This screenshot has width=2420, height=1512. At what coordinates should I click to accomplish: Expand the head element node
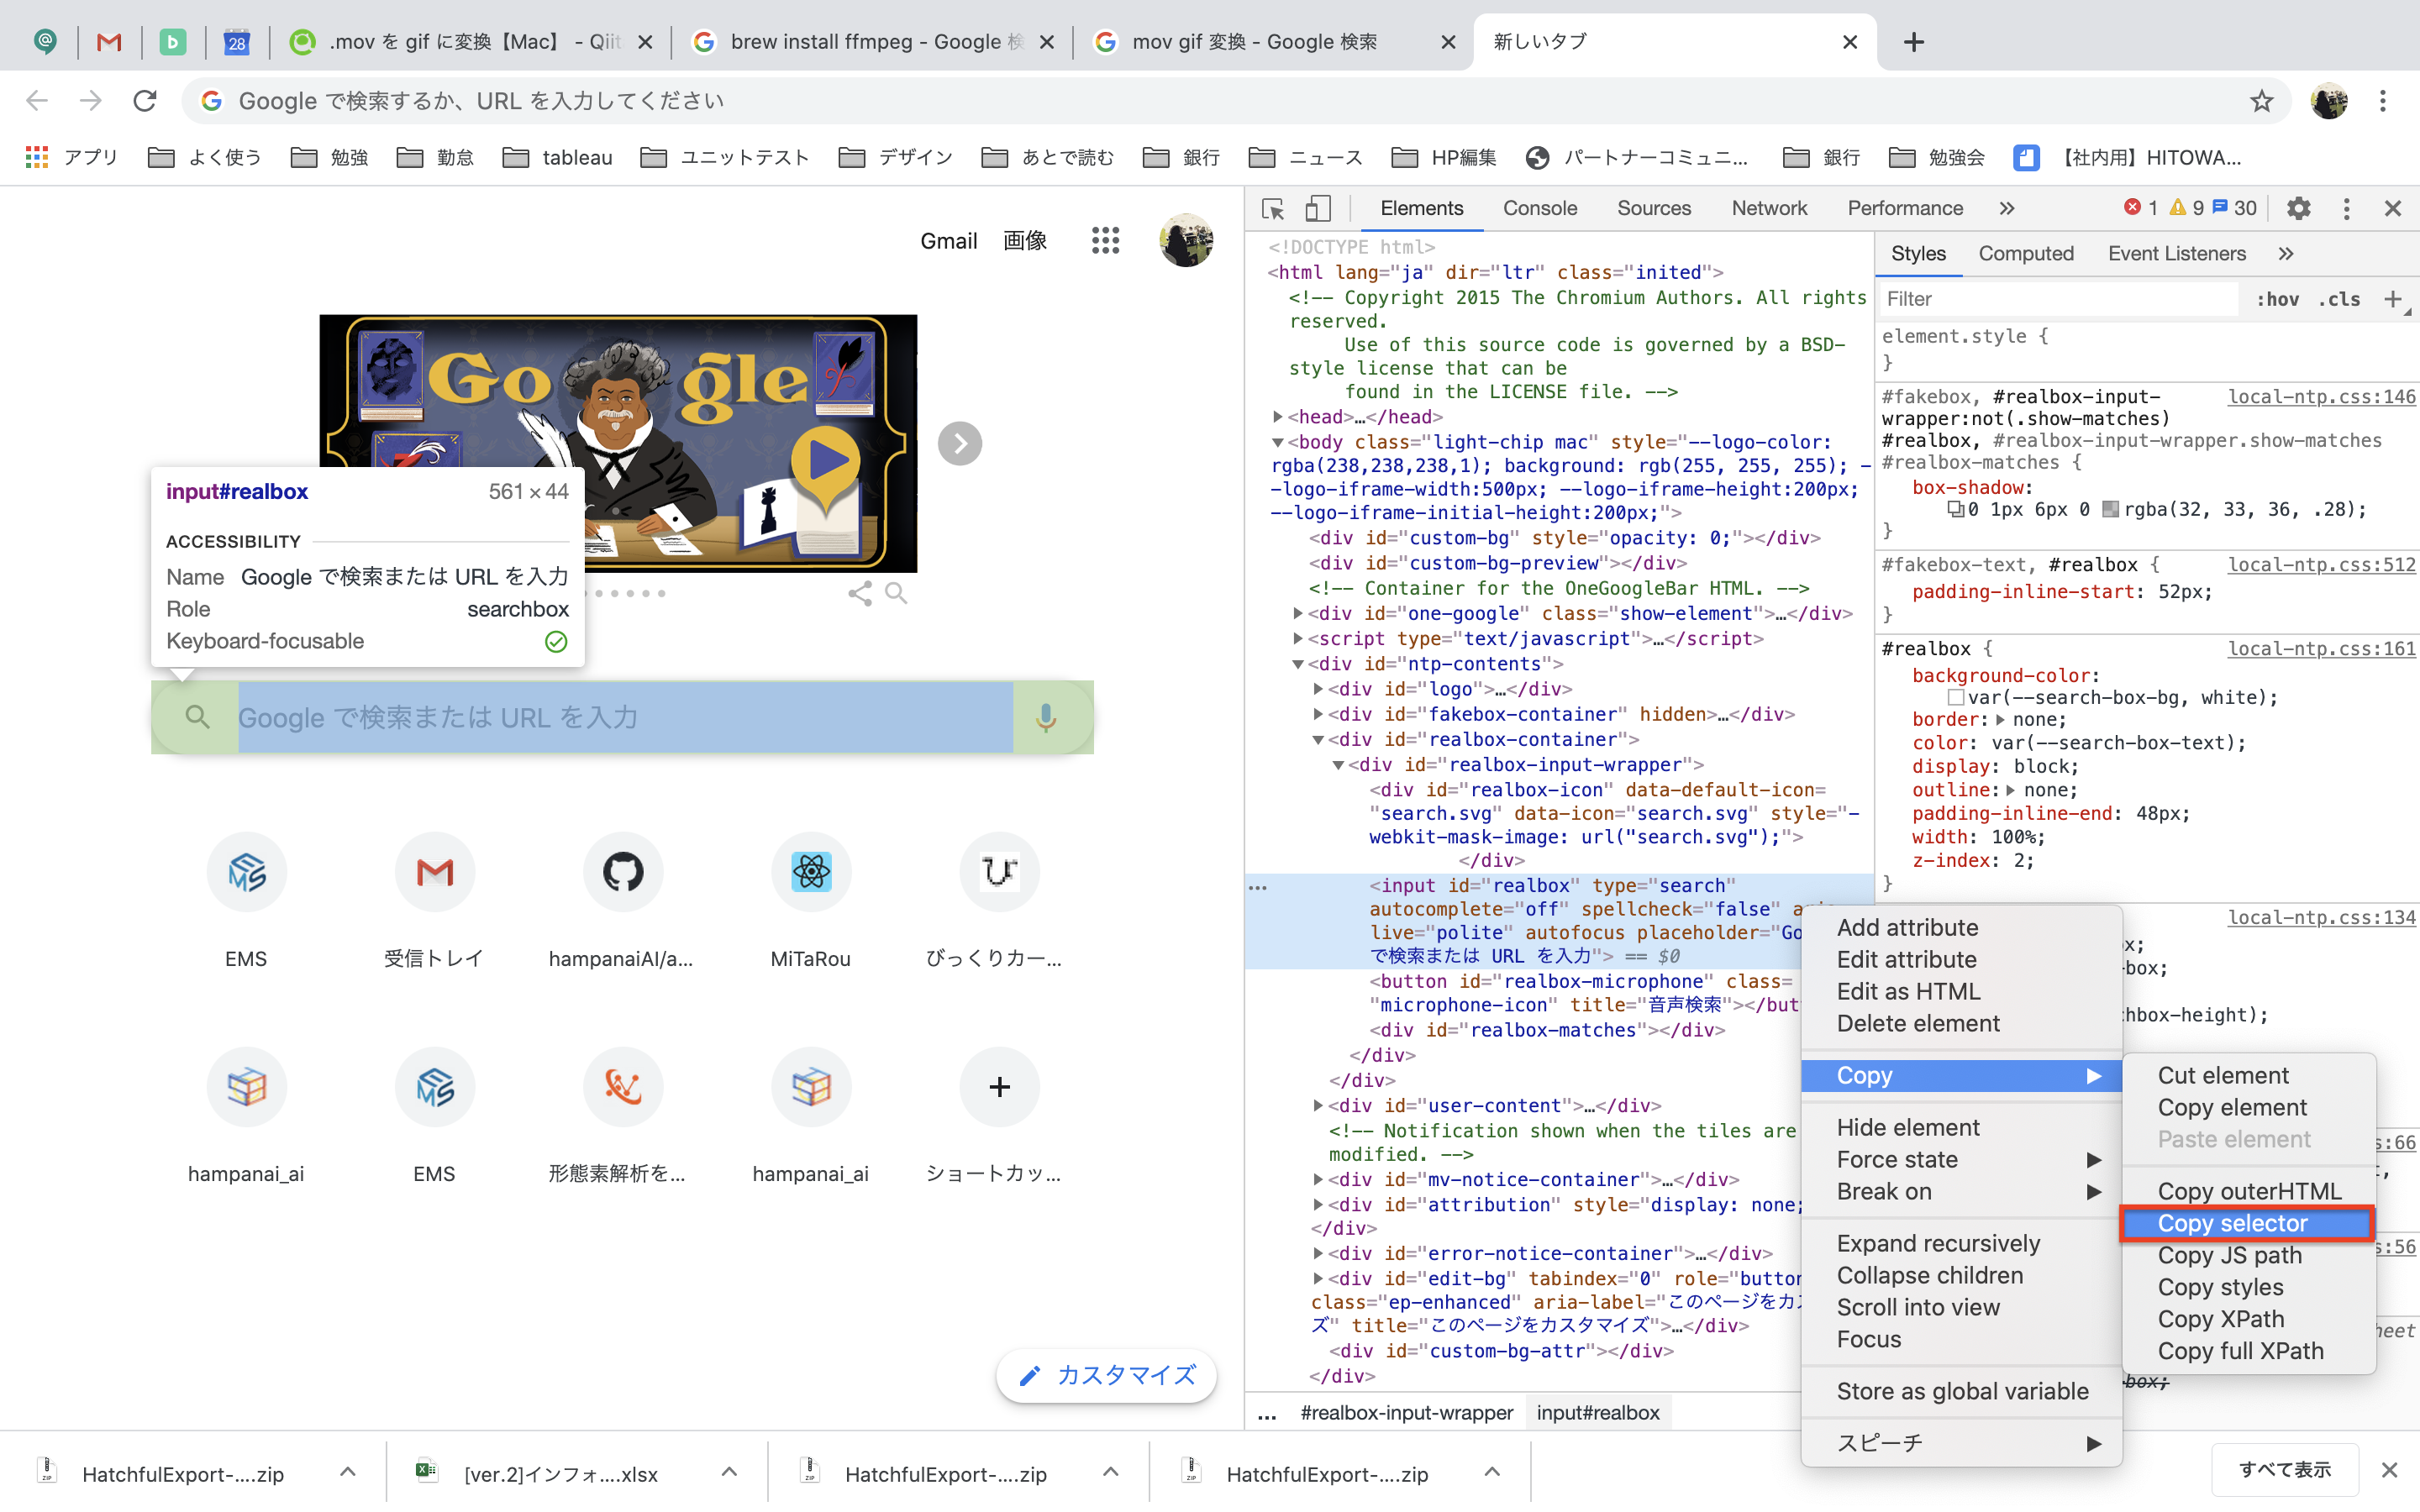click(x=1278, y=417)
